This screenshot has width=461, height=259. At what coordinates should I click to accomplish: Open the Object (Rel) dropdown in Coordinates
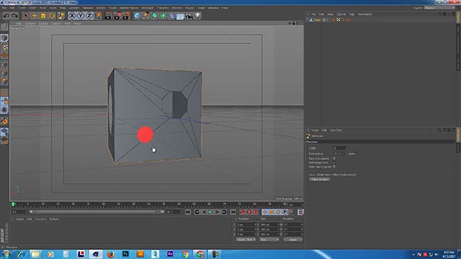click(x=246, y=239)
